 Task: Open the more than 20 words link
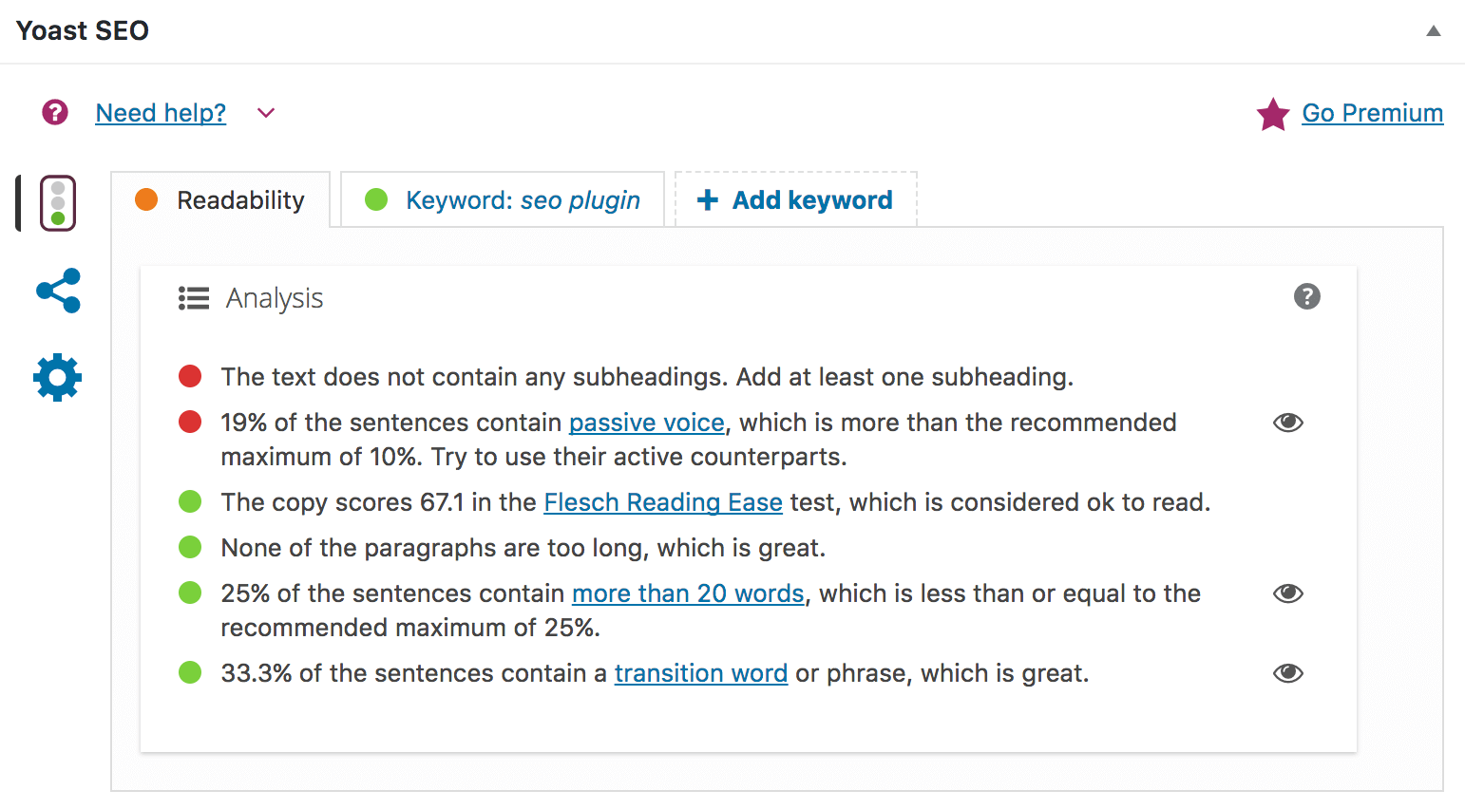(x=688, y=593)
